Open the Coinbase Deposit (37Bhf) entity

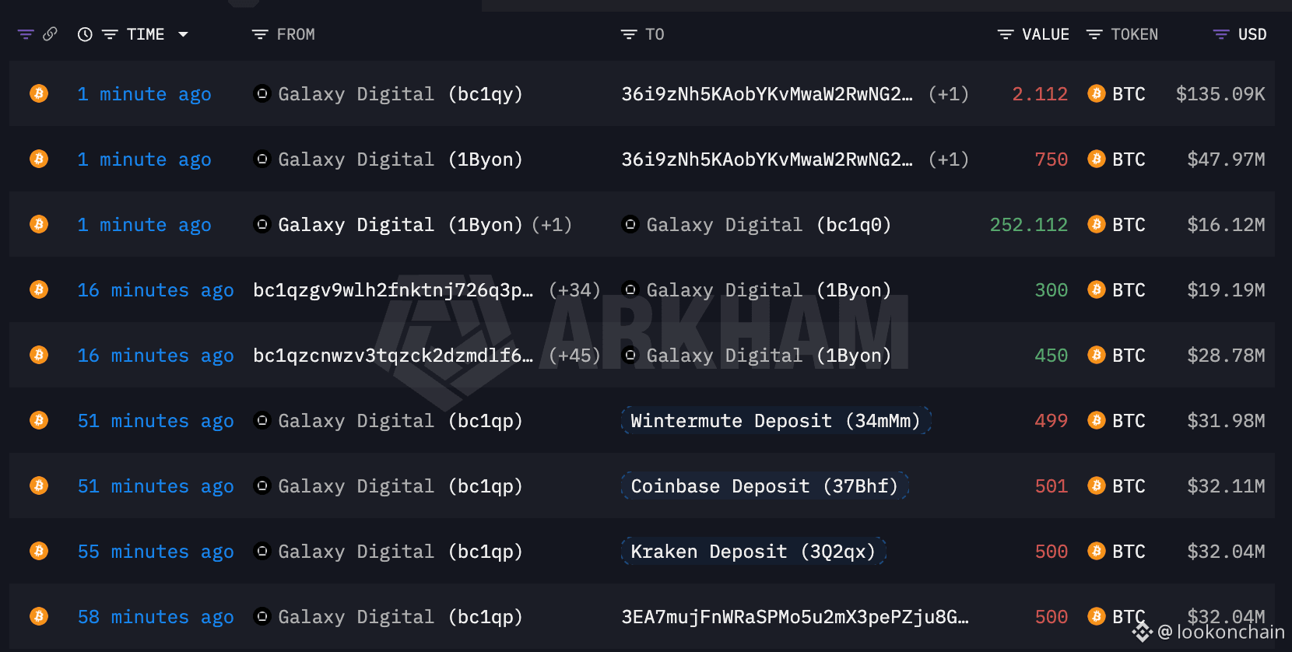pos(764,485)
